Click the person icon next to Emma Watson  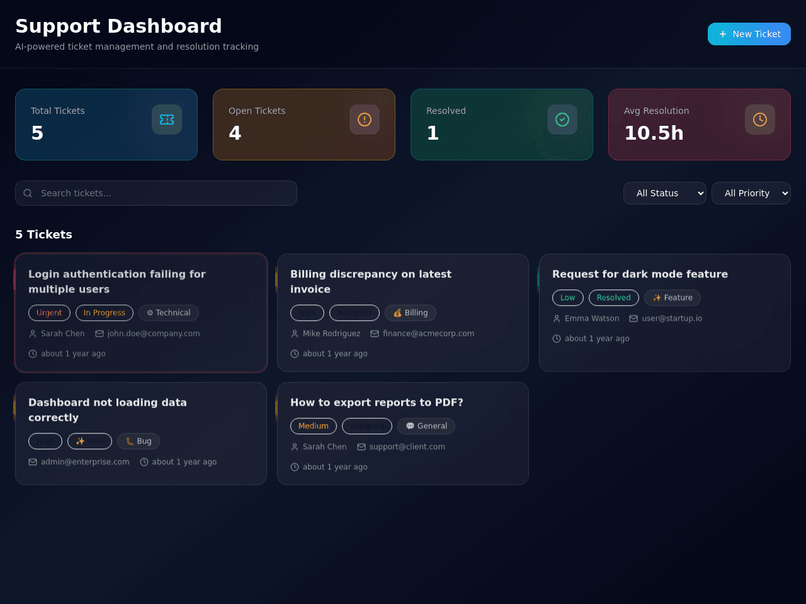557,318
